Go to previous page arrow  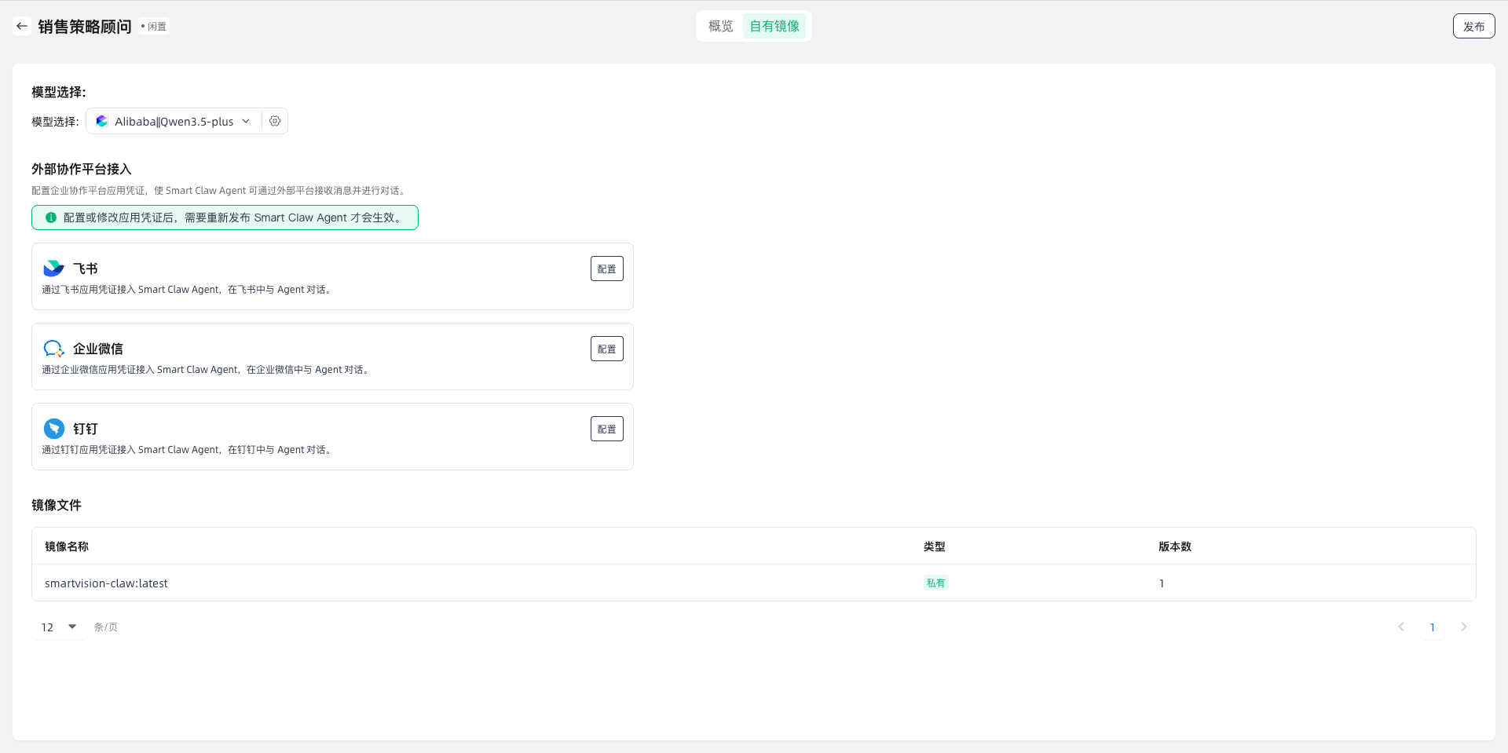[x=1401, y=627]
